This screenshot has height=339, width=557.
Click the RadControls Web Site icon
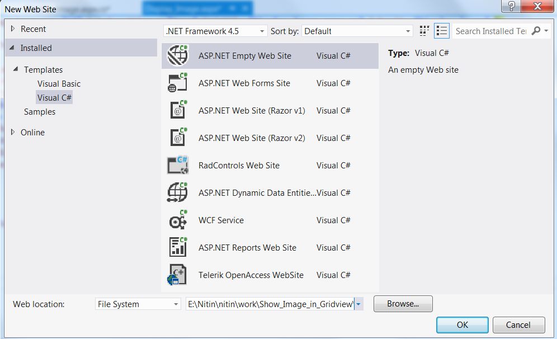click(178, 165)
